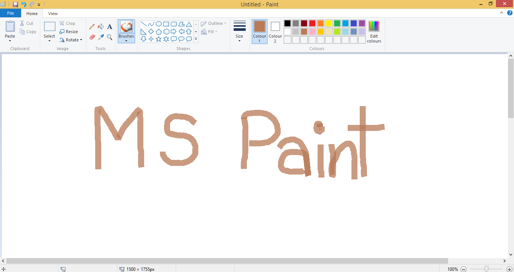Image resolution: width=514 pixels, height=272 pixels.
Task: Click the zoom out minus button
Action: (464, 269)
